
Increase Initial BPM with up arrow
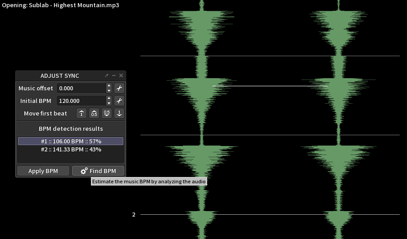pos(109,98)
